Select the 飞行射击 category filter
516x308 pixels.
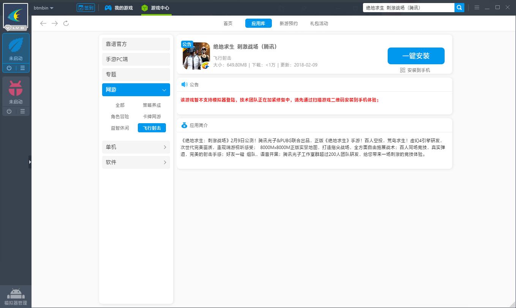151,128
